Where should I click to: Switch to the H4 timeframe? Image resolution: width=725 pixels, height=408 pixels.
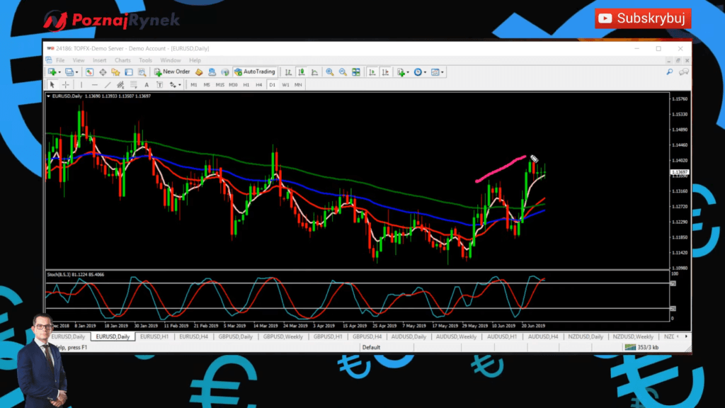coord(259,85)
